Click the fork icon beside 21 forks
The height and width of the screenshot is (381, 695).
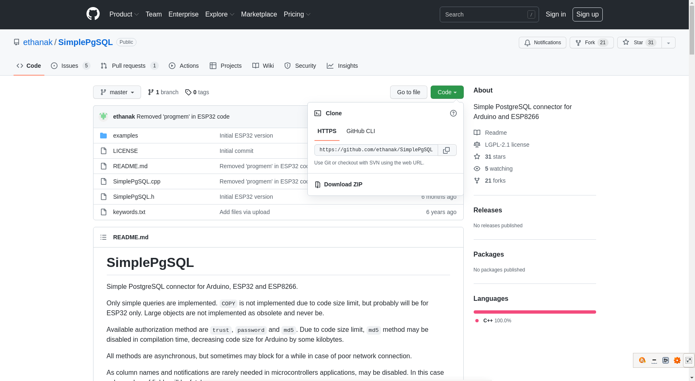(x=477, y=181)
